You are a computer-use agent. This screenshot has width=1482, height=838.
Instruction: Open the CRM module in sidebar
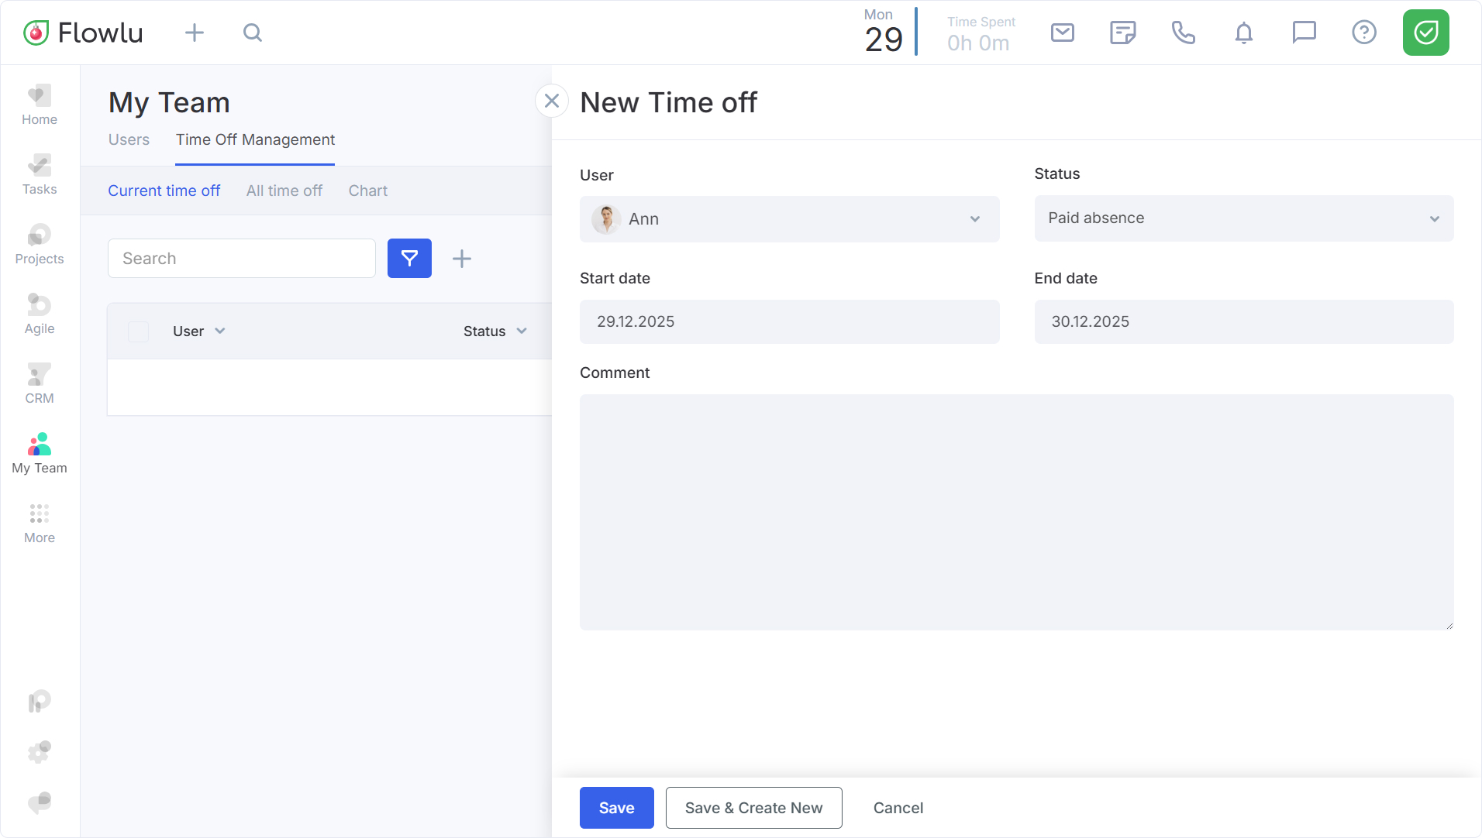(x=40, y=383)
